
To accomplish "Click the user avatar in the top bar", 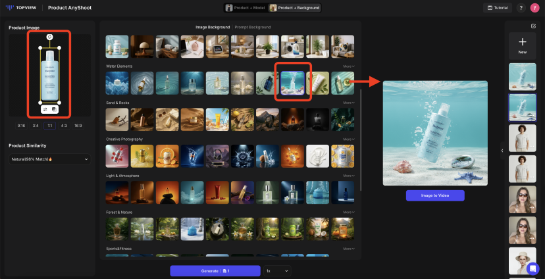I will click(535, 8).
